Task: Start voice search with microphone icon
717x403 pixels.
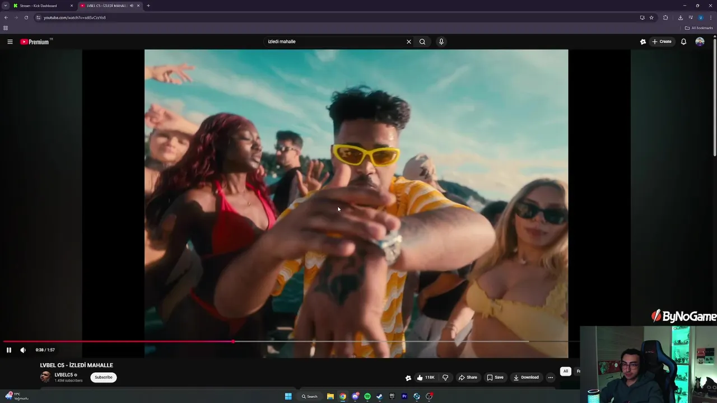Action: [441, 41]
